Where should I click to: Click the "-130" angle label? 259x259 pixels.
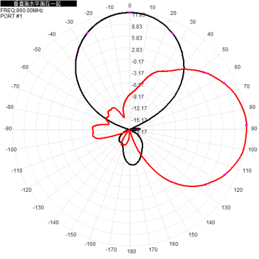tap(38, 208)
